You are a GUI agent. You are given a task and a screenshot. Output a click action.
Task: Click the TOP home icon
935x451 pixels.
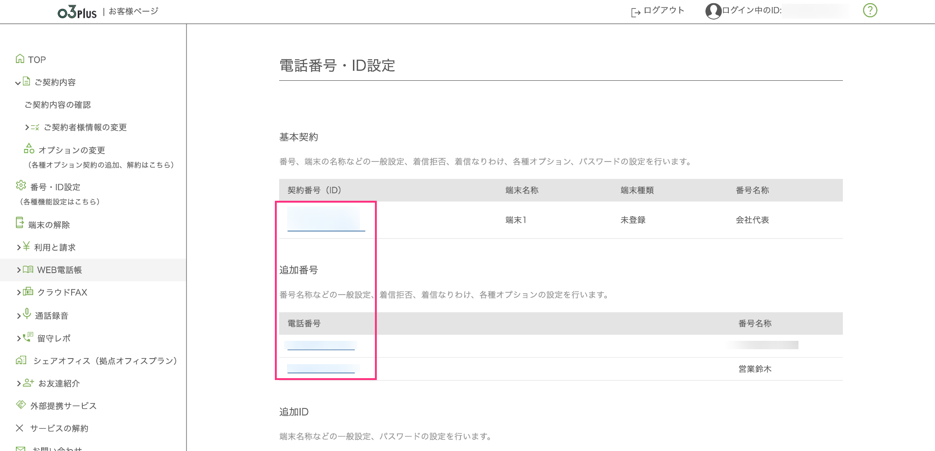pos(20,59)
